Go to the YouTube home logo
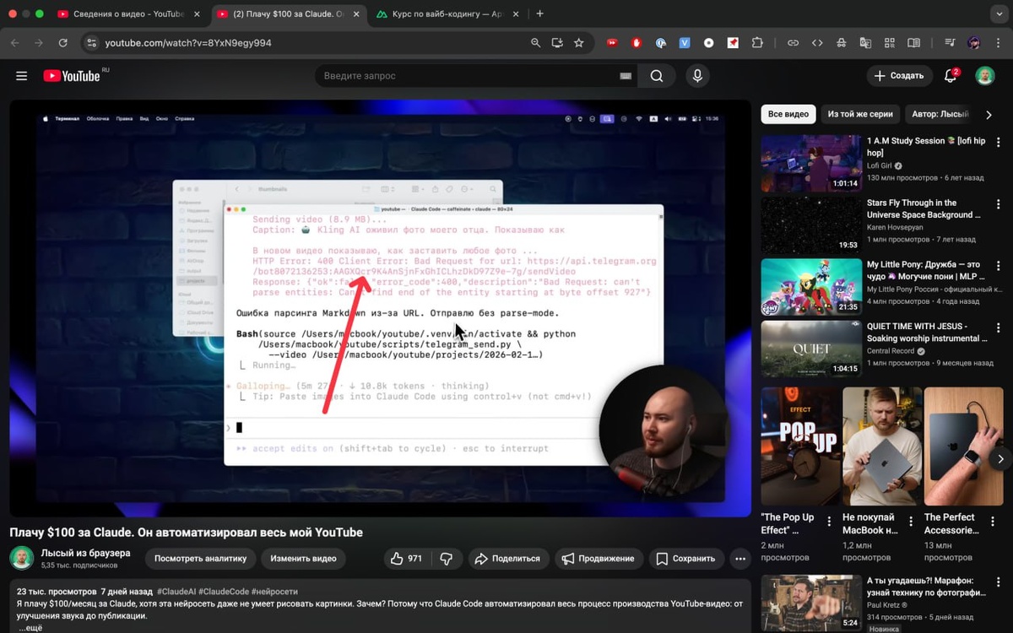This screenshot has height=633, width=1013. [x=72, y=76]
